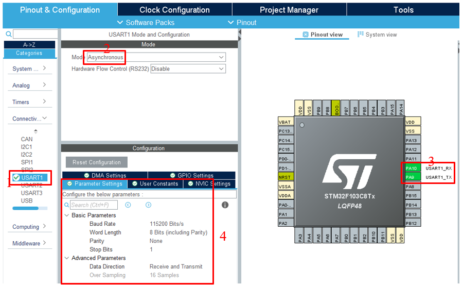Collapse the Basic Parameters section

coord(66,215)
